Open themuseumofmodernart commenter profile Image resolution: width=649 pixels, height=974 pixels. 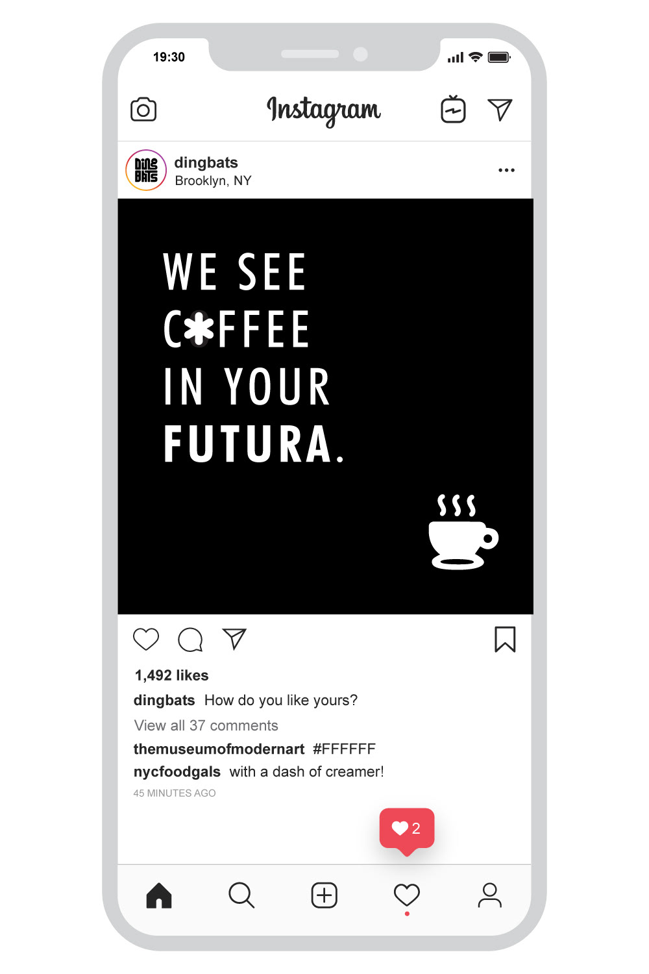[x=219, y=749]
